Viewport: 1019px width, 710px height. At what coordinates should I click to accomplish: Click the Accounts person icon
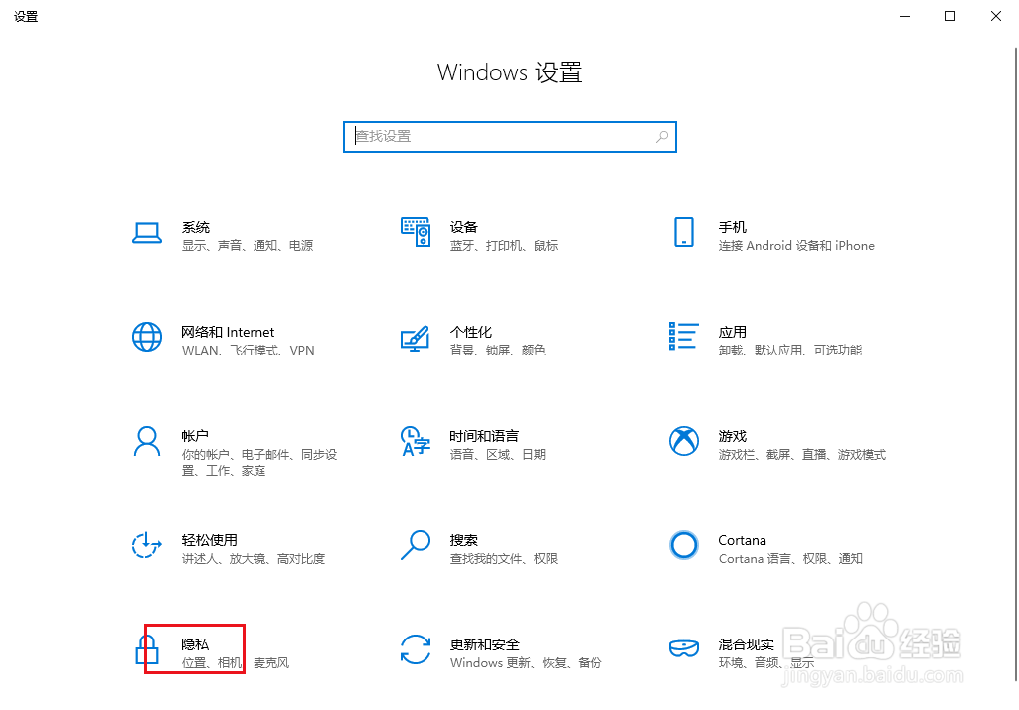pyautogui.click(x=147, y=441)
